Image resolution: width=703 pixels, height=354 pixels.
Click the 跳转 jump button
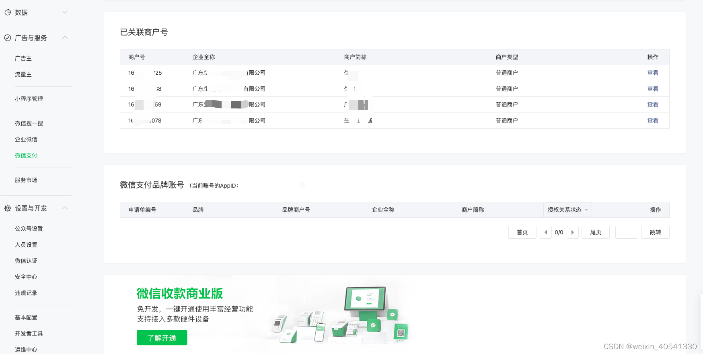click(656, 232)
